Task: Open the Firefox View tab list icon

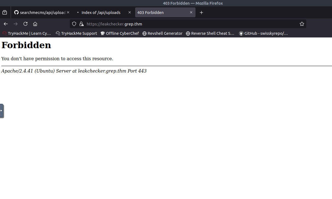Action: point(5,13)
